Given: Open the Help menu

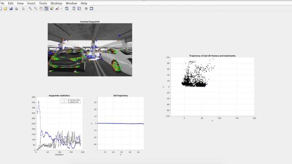Looking at the screenshot, I should click(x=84, y=3).
